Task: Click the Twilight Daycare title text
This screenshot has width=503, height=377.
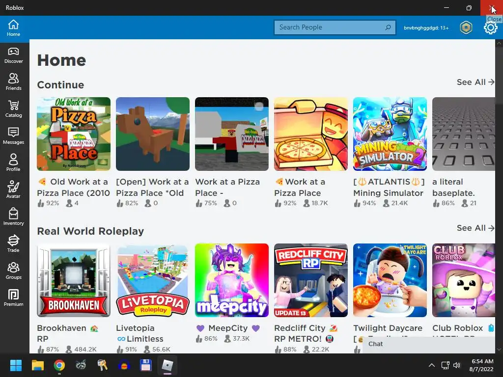Action: [x=388, y=328]
